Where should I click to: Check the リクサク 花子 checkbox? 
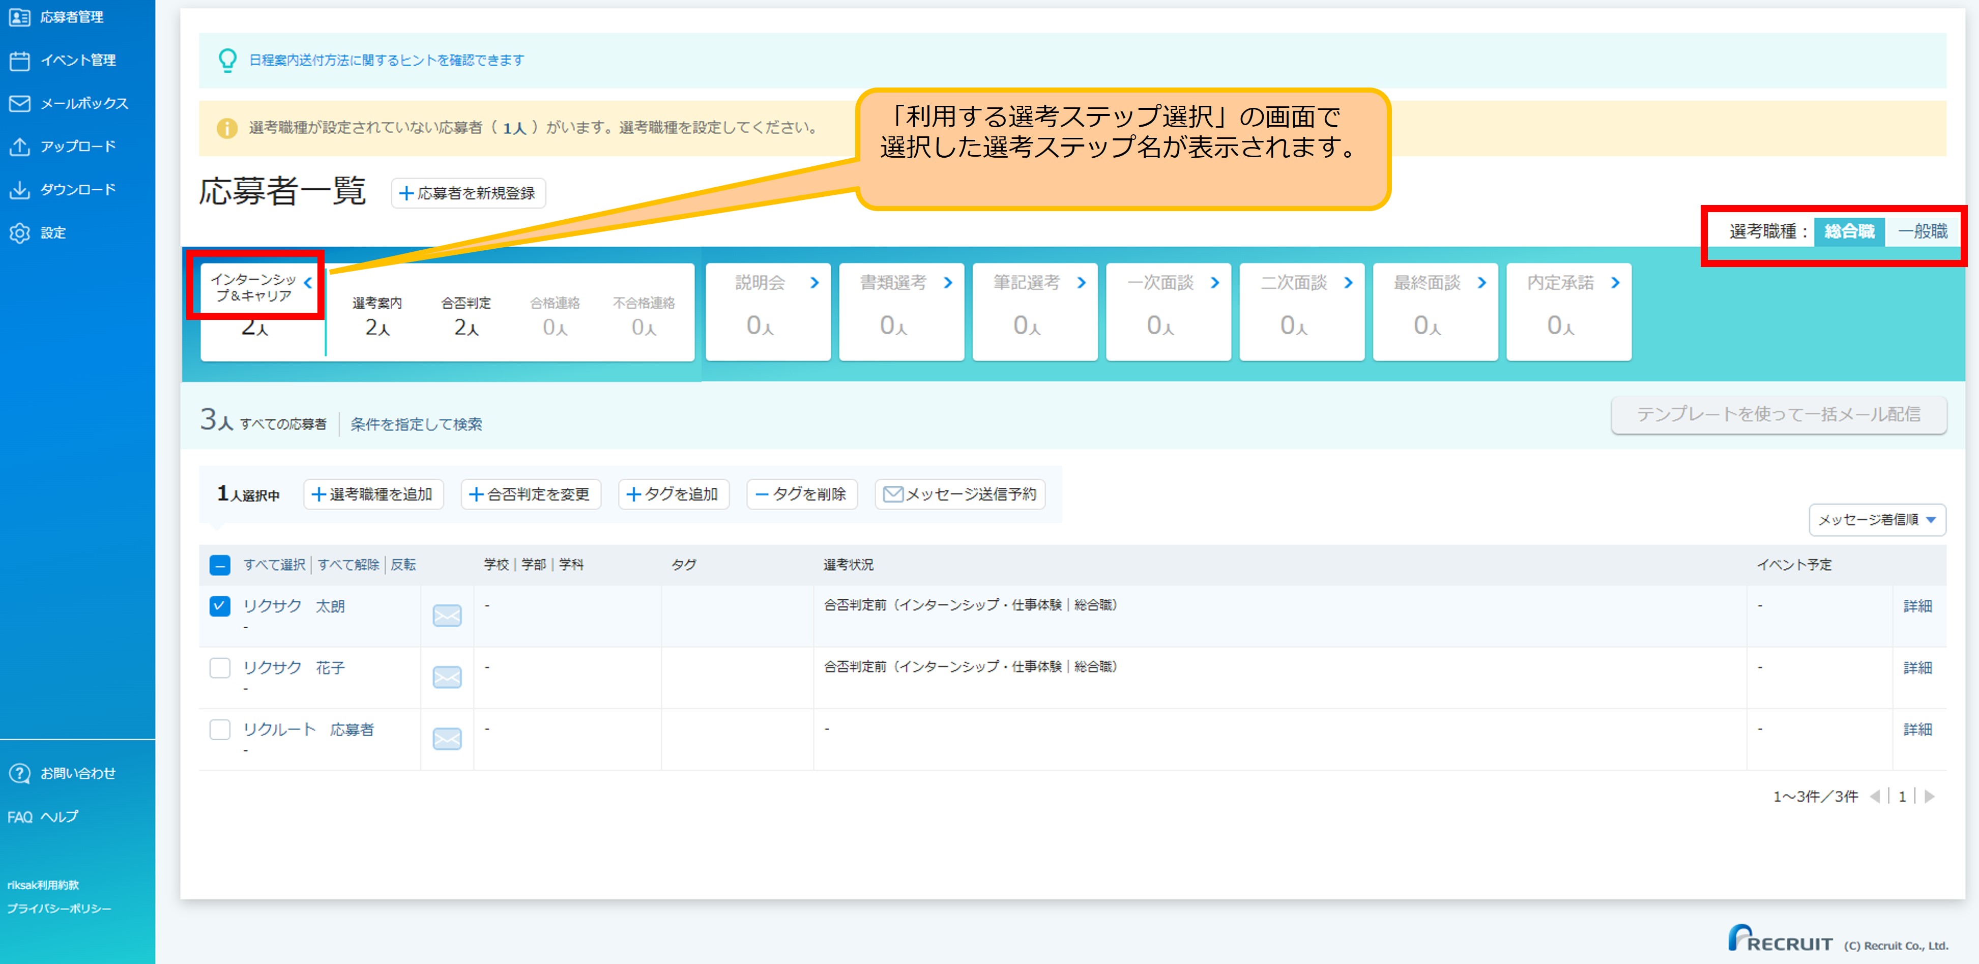click(x=220, y=667)
